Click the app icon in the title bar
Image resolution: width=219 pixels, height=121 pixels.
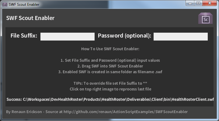click(5, 5)
